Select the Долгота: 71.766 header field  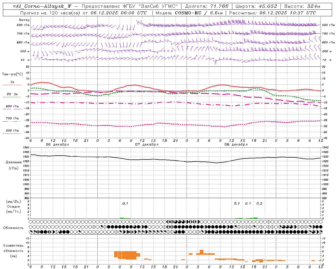coord(207,6)
